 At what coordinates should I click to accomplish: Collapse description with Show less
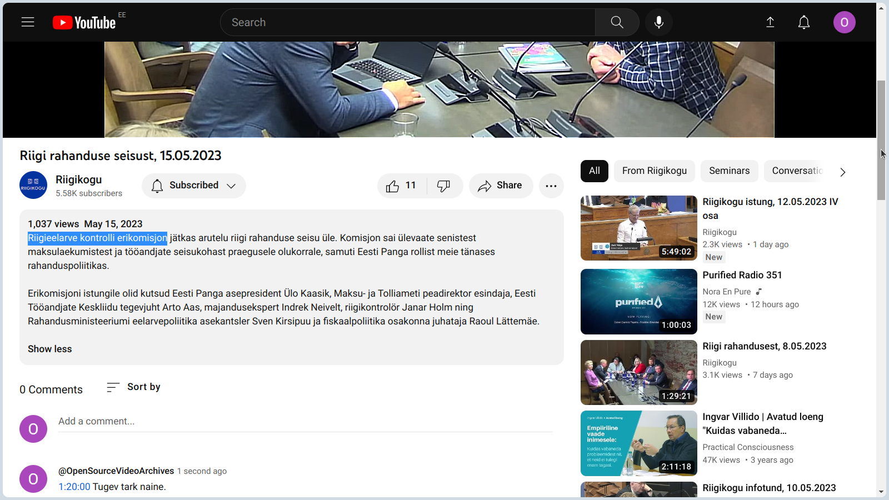(50, 349)
